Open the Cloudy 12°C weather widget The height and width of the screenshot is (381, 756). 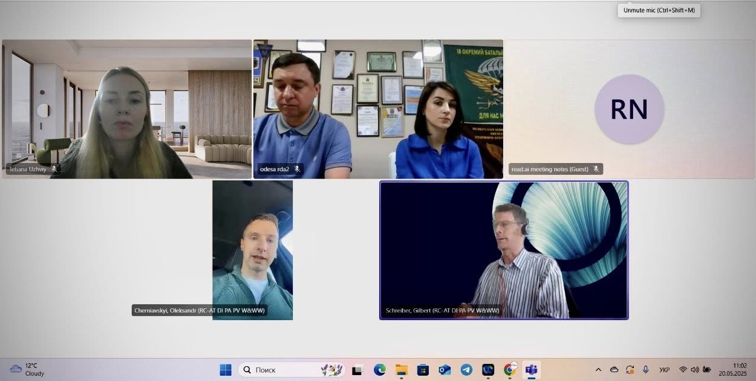tap(27, 370)
